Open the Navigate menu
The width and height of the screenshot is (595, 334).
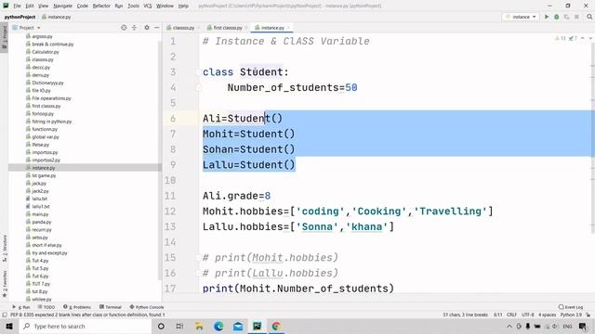point(62,6)
